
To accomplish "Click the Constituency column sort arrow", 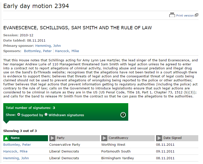I will 104,138.
